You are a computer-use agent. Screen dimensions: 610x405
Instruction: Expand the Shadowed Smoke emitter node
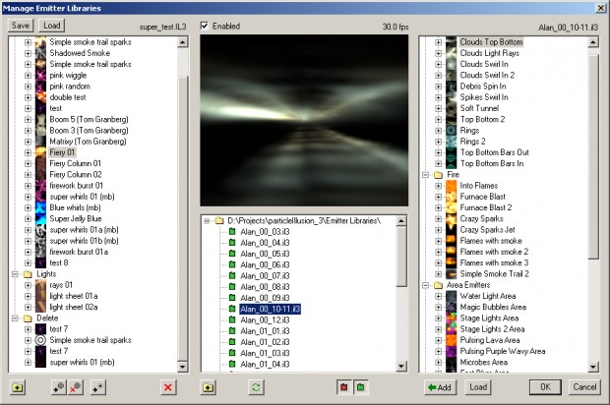coord(28,53)
